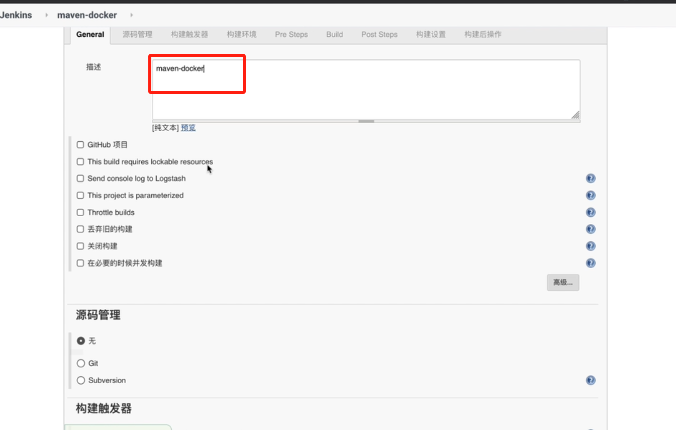Screen dimensions: 676x430
Task: Switch to the Pre Steps tab
Action: point(291,35)
